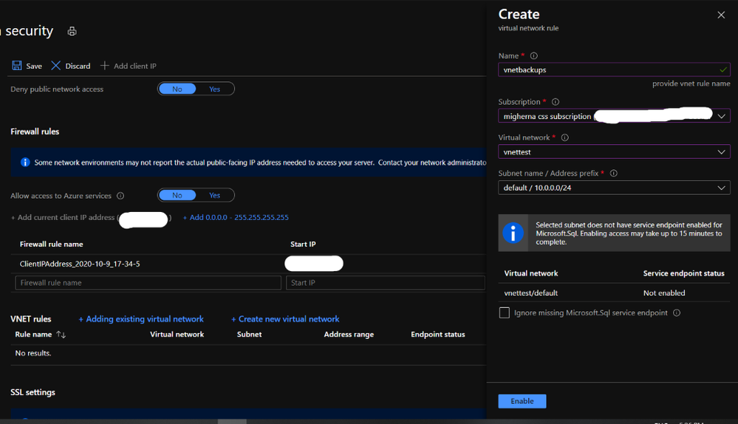Click the Rule name column header

(x=33, y=335)
